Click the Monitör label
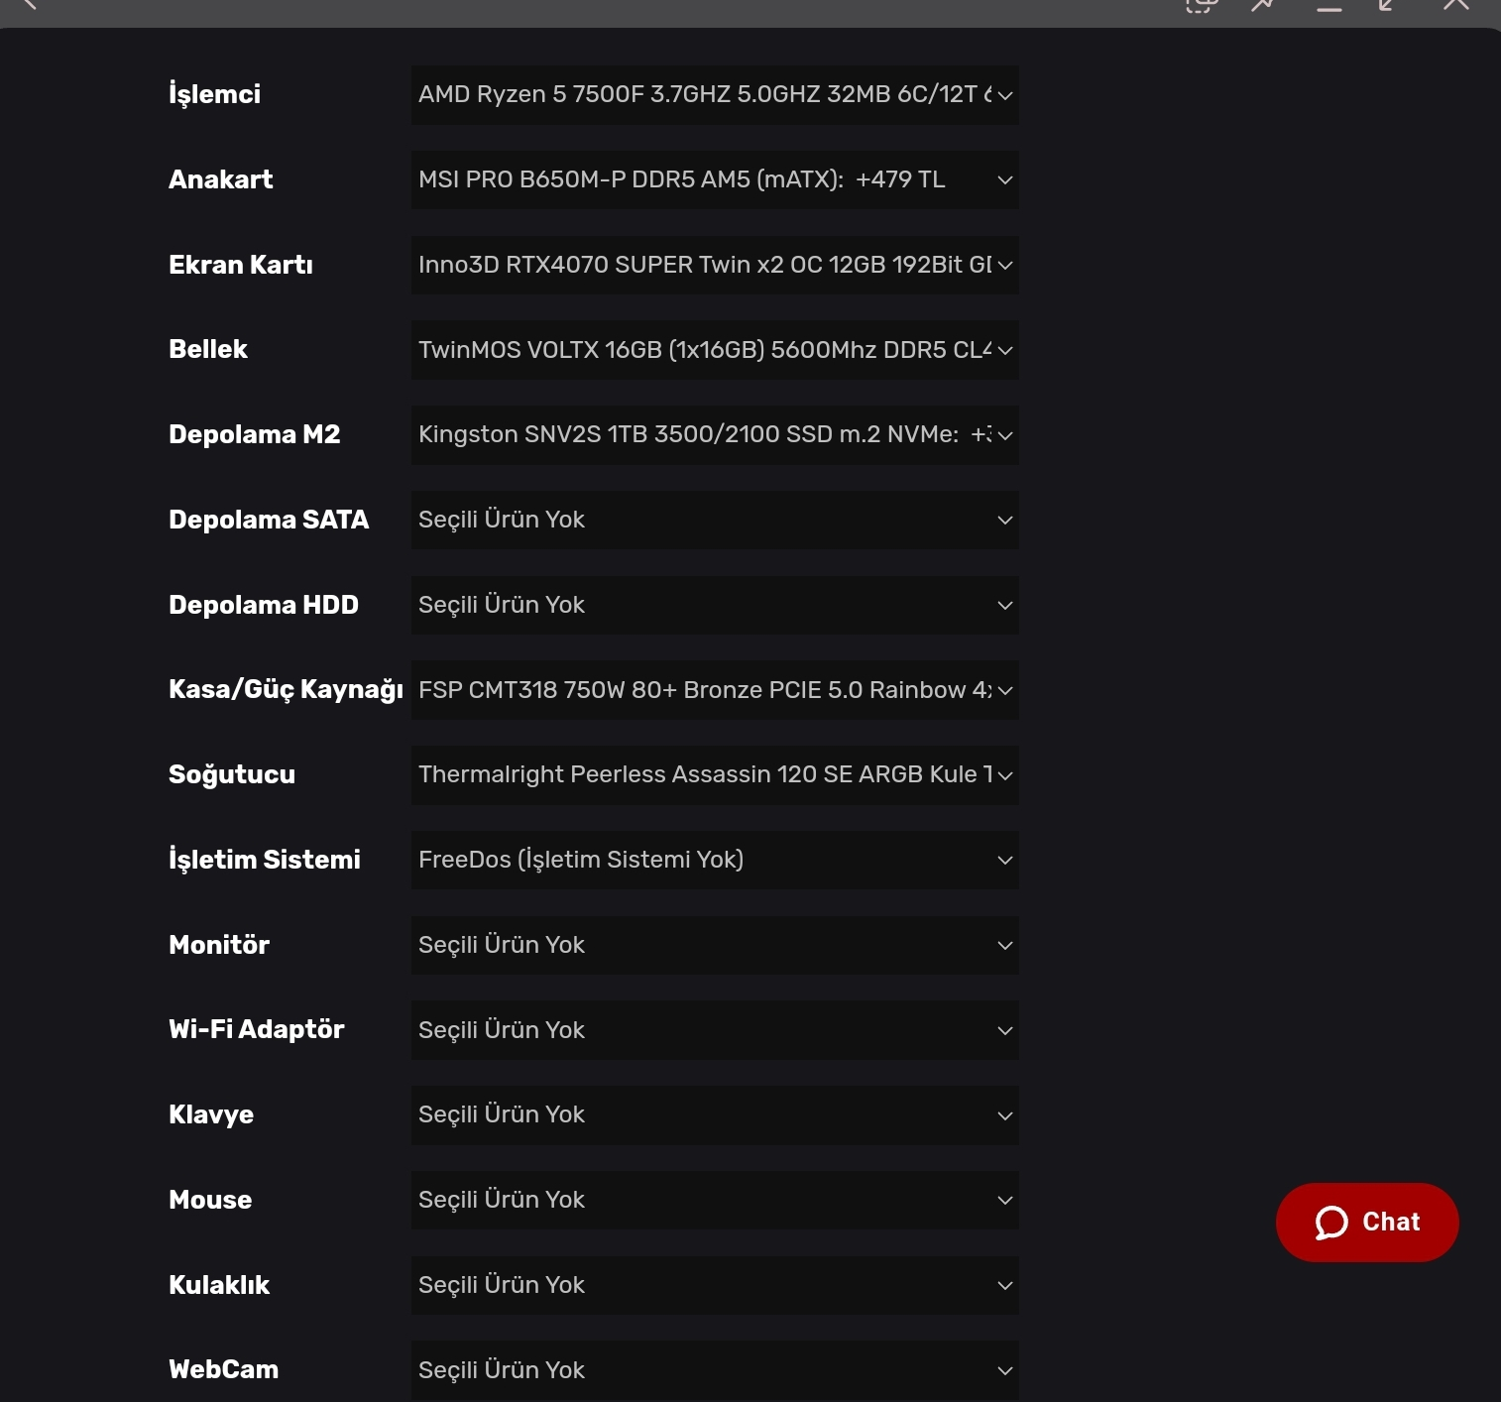The image size is (1501, 1402). [x=219, y=945]
